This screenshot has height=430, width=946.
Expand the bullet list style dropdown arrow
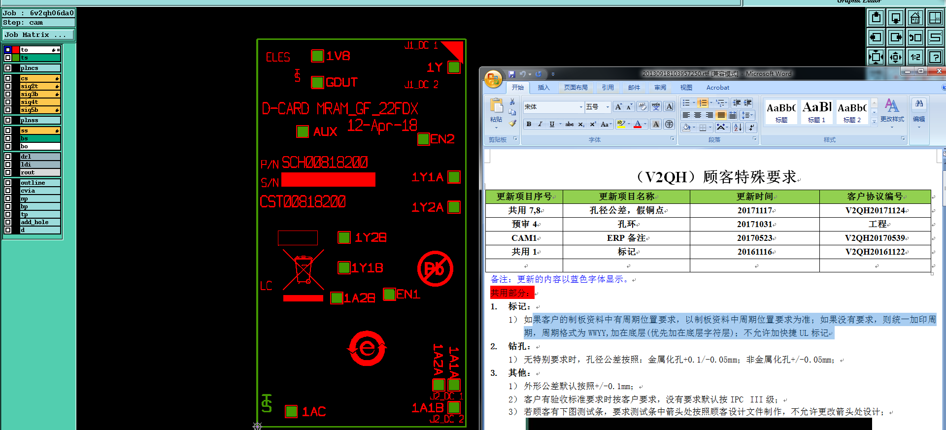click(694, 103)
